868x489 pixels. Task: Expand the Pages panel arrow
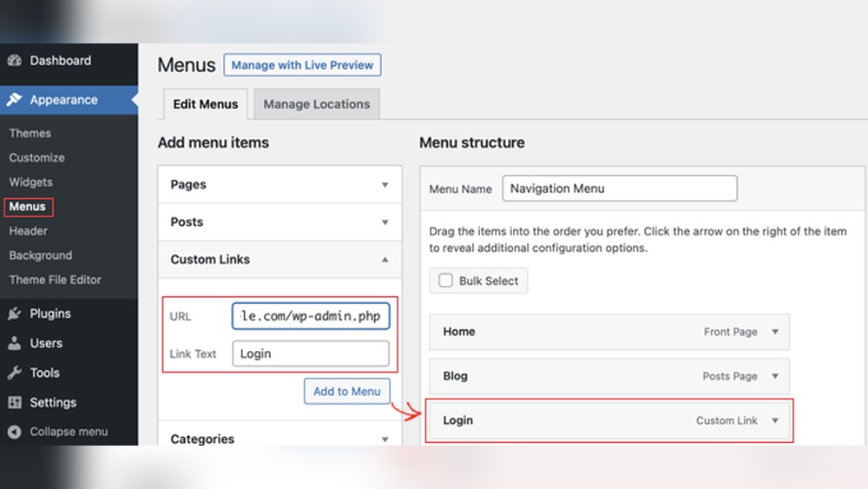tap(385, 185)
